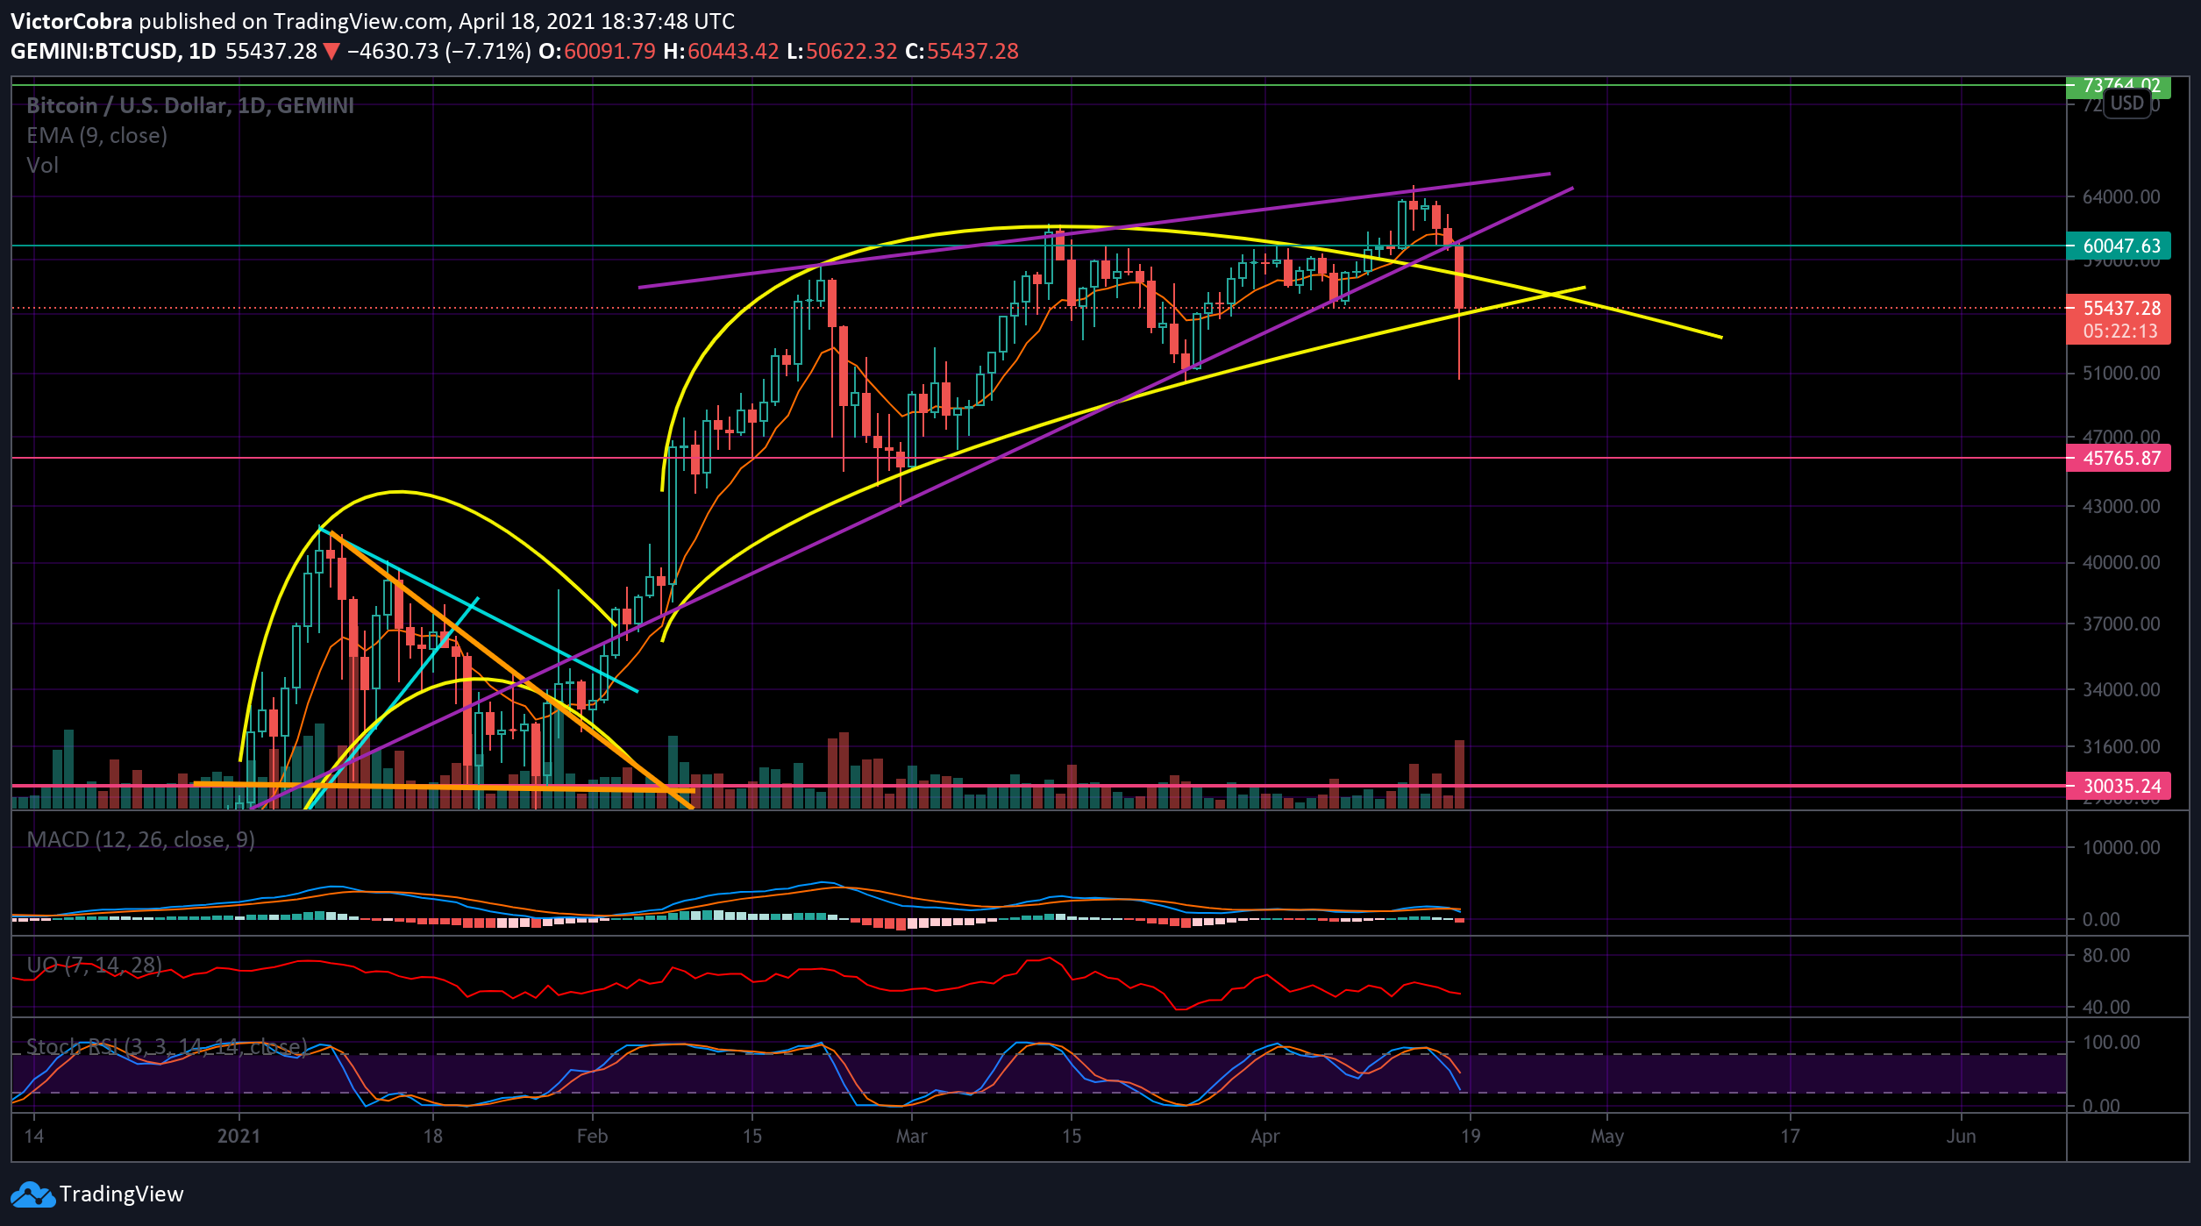This screenshot has height=1226, width=2201.
Task: Click the 64000.00 price axis tick
Action: tap(2121, 196)
